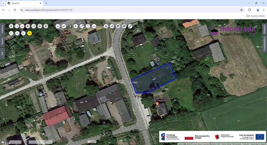Click the site information icon in address bar

(x=22, y=10)
